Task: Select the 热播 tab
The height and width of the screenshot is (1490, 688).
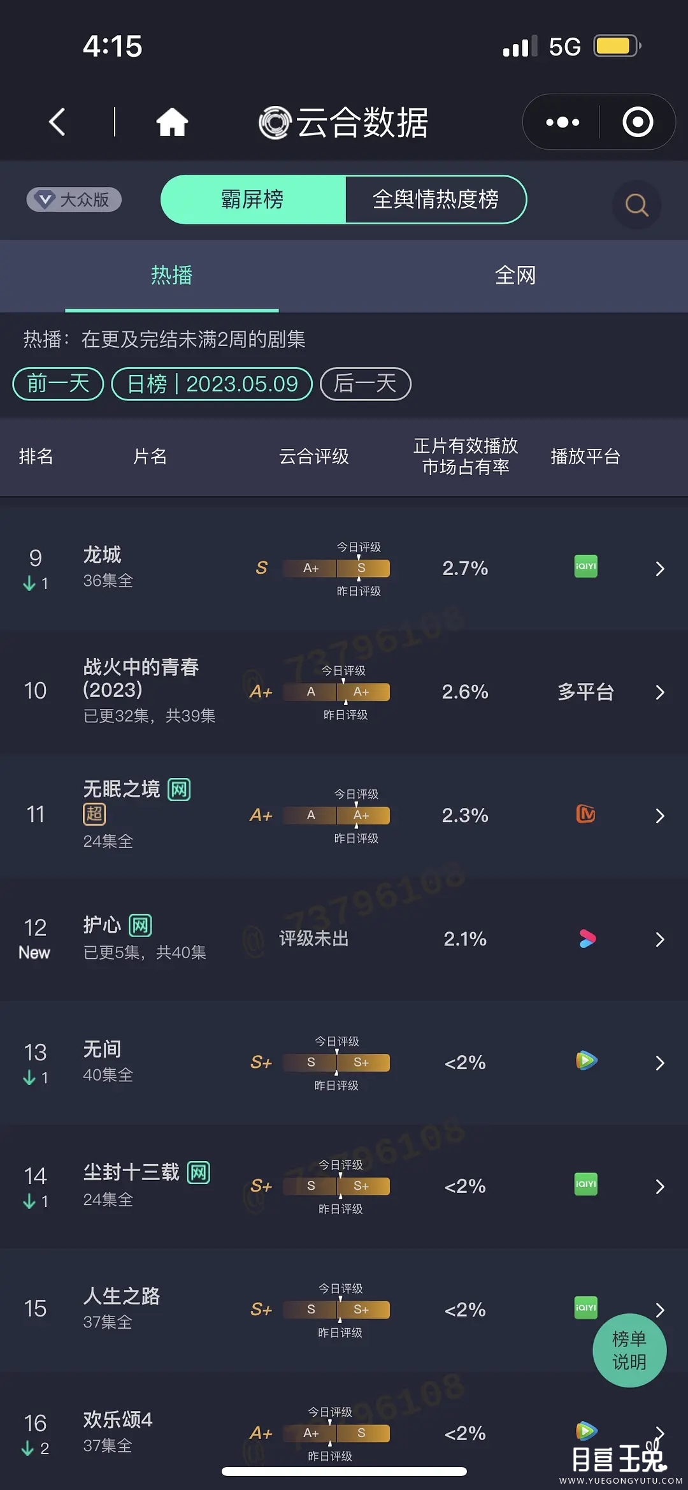Action: point(171,275)
